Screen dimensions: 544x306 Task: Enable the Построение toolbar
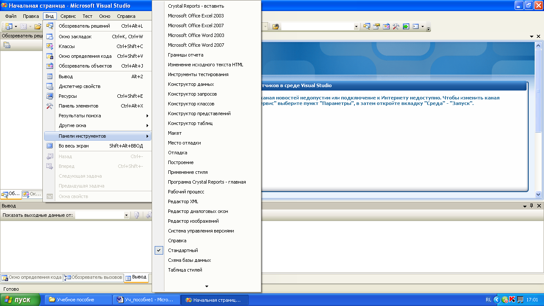[x=207, y=162]
